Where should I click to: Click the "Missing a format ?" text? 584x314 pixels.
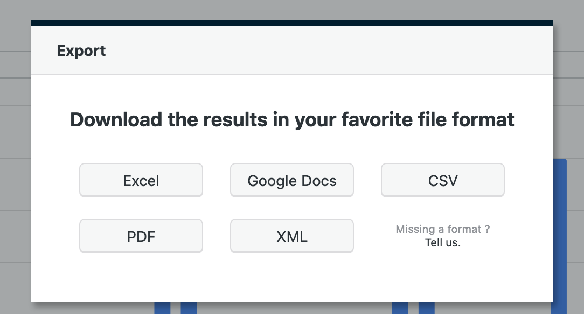pos(443,230)
